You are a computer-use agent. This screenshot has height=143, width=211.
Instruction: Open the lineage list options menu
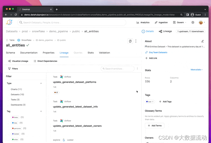pos(137,69)
